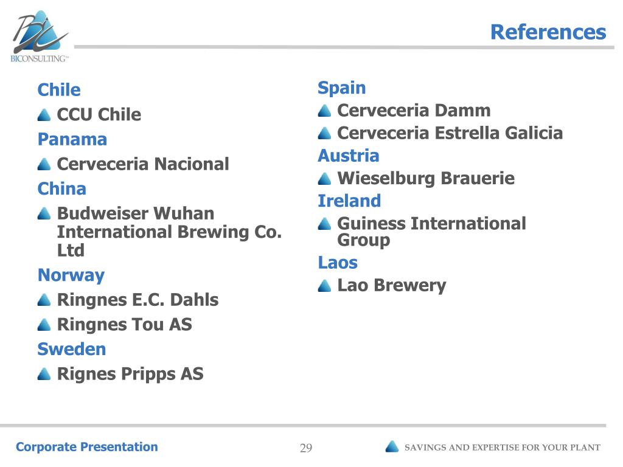Screen dimensions: 623x467
Task: Click the triangle bullet beside Budweiser Wuhan
Action: [44, 213]
